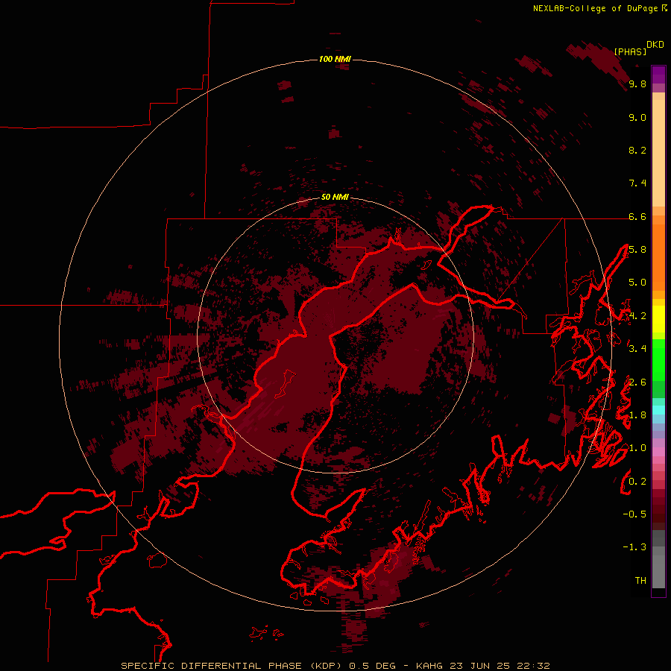Image resolution: width=671 pixels, height=671 pixels.
Task: Click the 9.8 value on the color scale
Action: pyautogui.click(x=637, y=84)
